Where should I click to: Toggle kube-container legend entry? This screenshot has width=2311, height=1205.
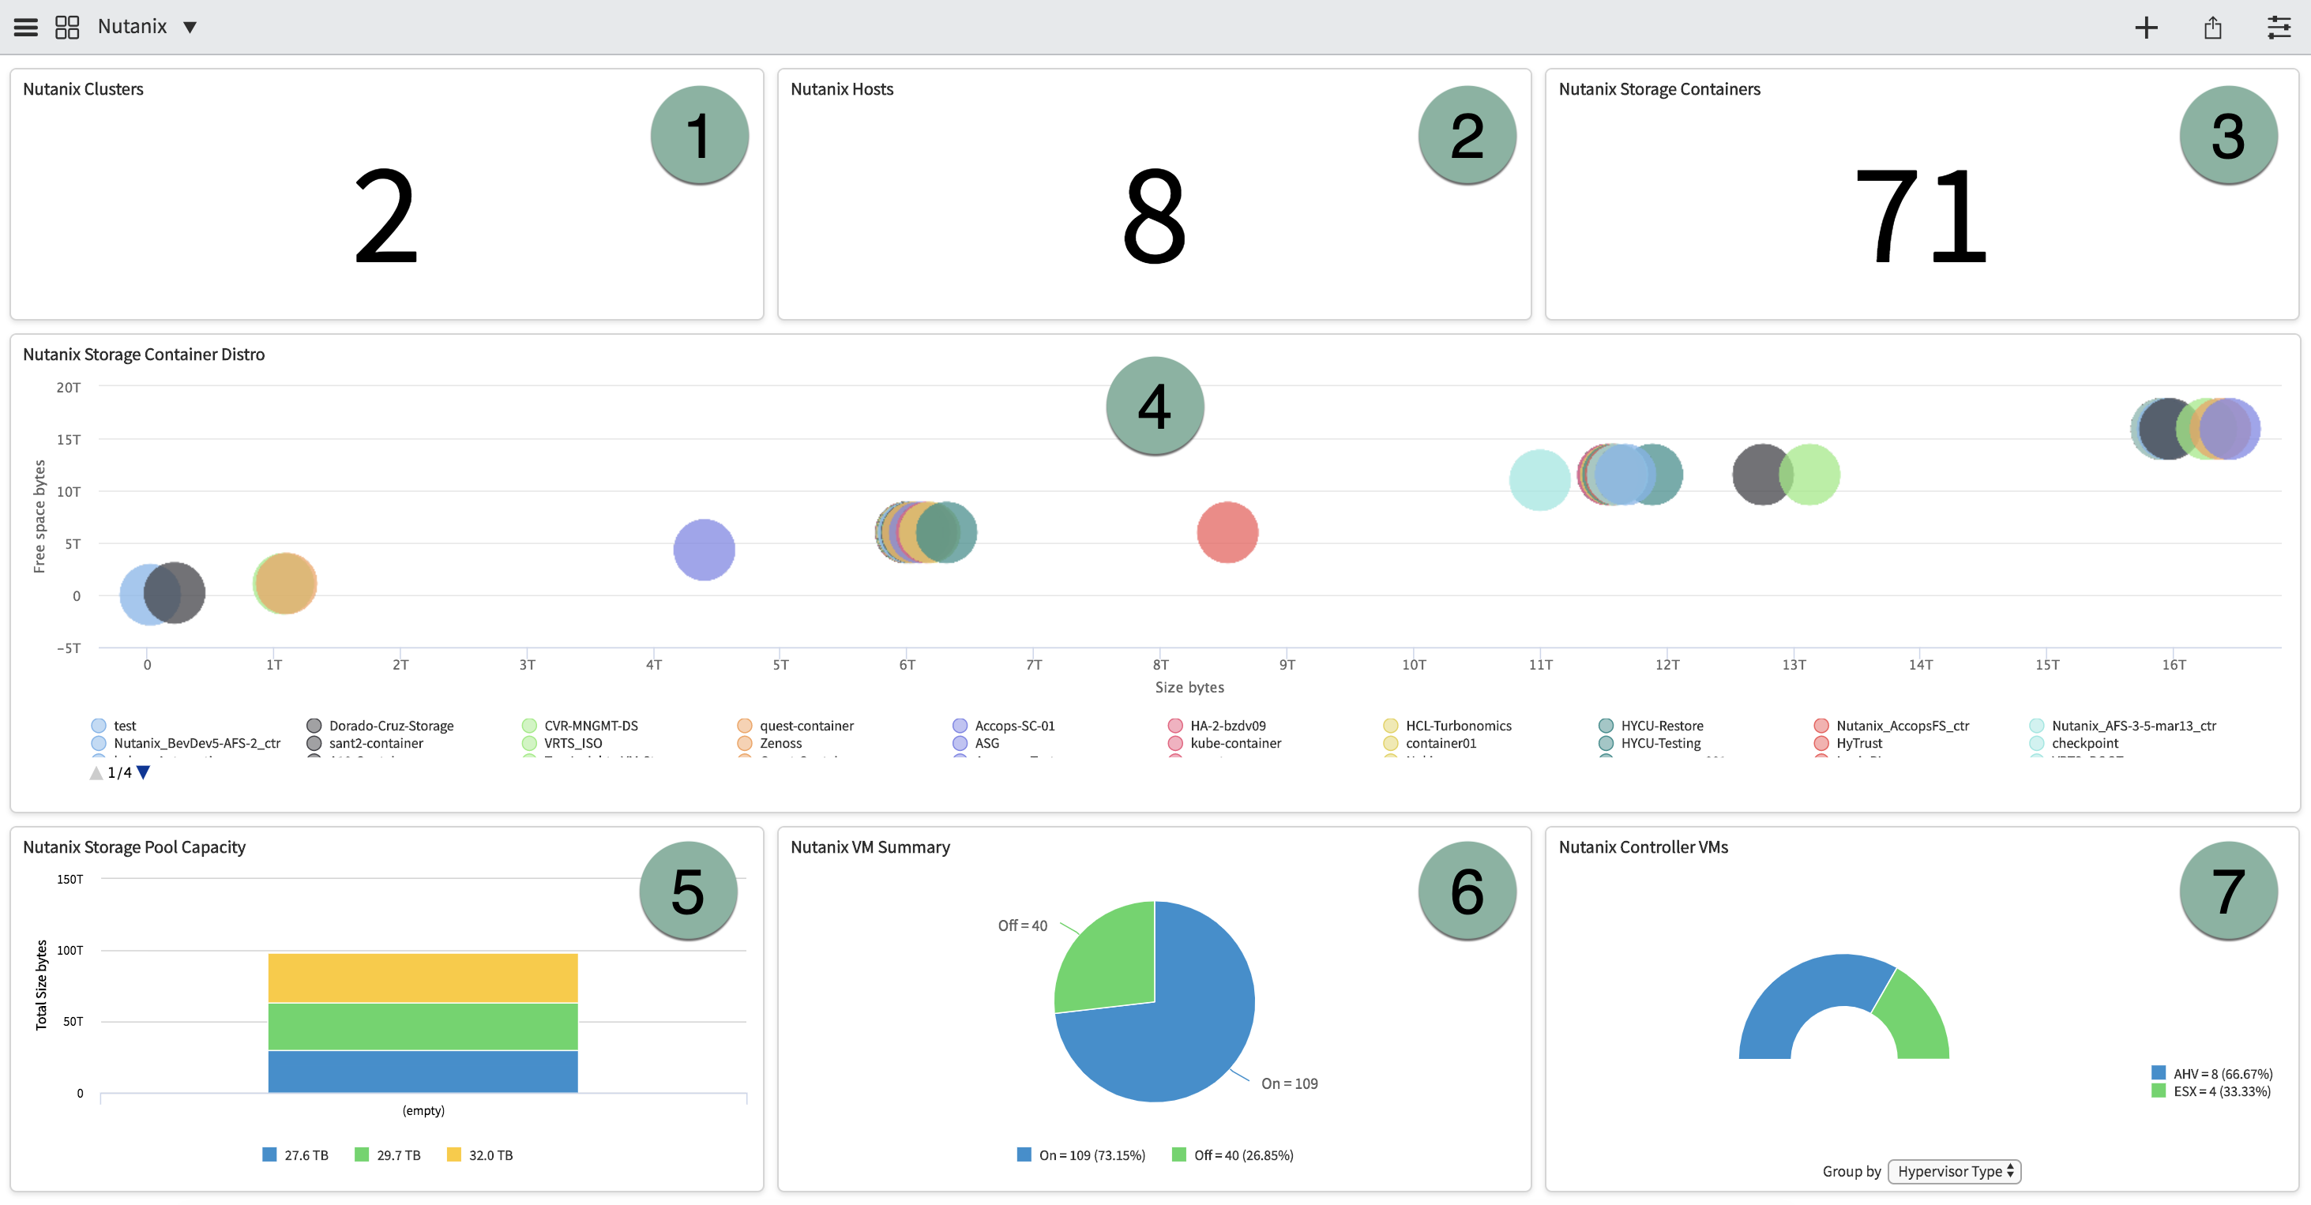click(1224, 743)
